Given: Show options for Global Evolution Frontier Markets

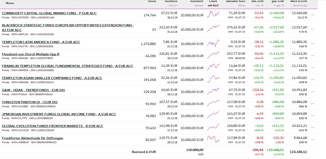Looking at the screenshot, I should 313,128.
